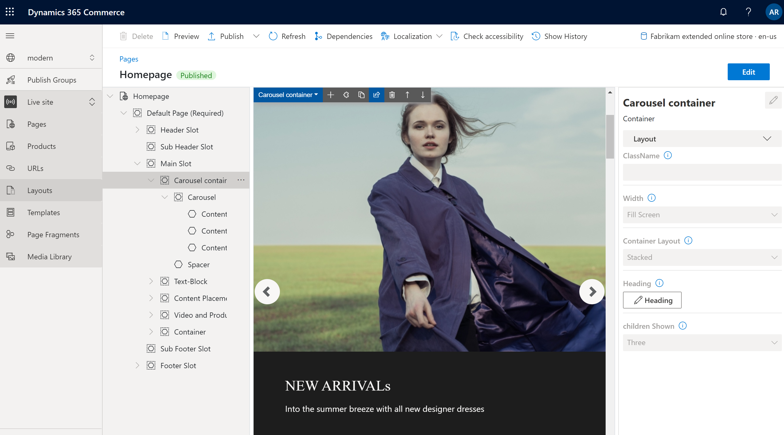Click the Edit button on Homepage
The image size is (784, 435).
point(749,72)
